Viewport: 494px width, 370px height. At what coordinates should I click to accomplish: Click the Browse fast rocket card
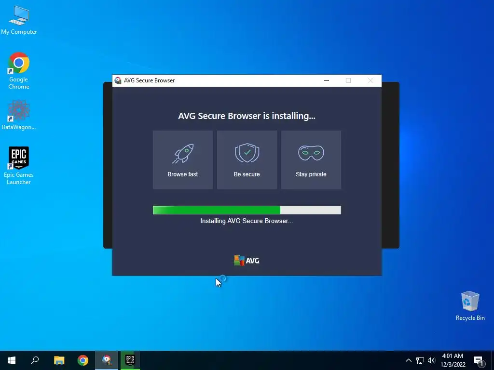[x=183, y=160]
